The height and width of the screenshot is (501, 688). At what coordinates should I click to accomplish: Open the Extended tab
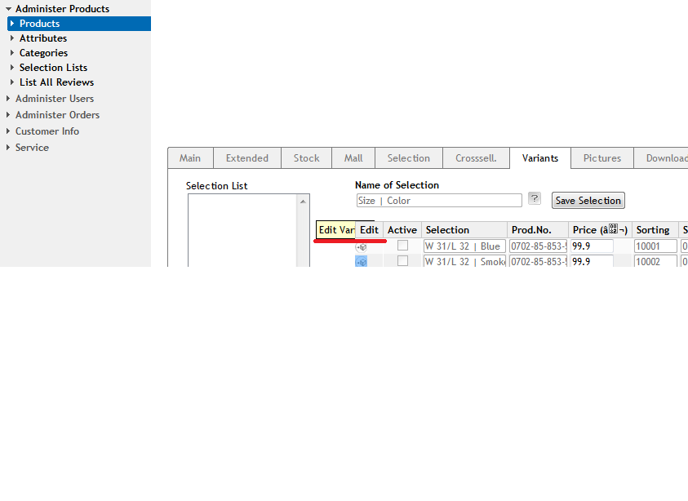246,158
